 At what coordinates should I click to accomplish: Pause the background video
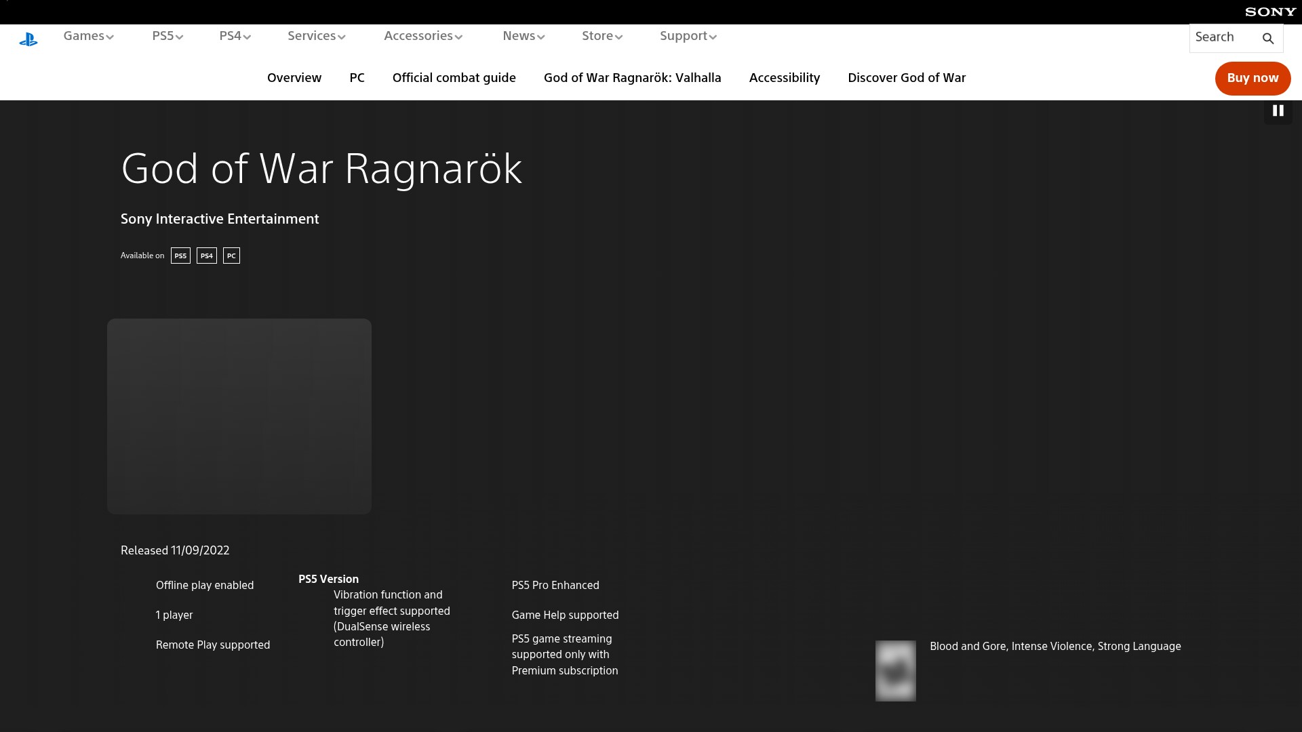click(1278, 110)
